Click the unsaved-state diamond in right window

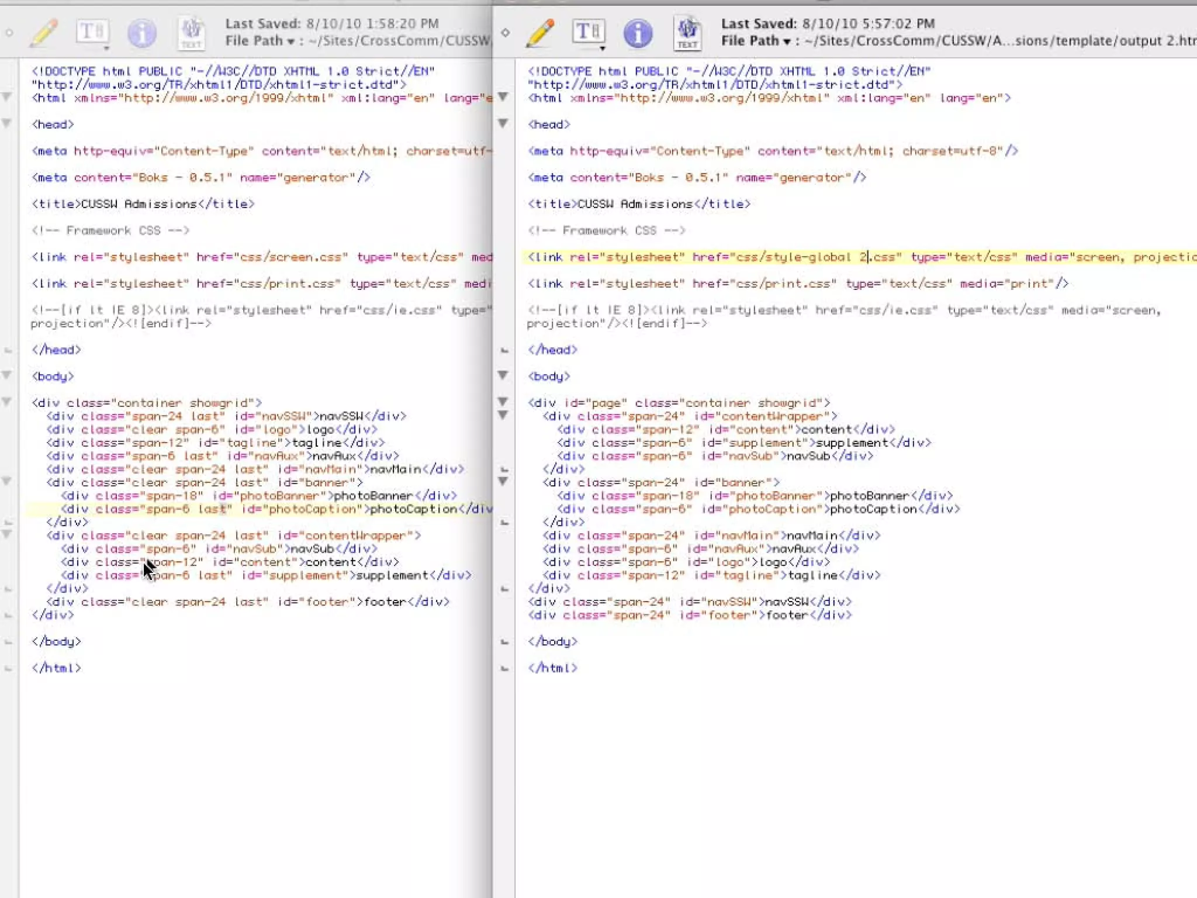coord(506,33)
